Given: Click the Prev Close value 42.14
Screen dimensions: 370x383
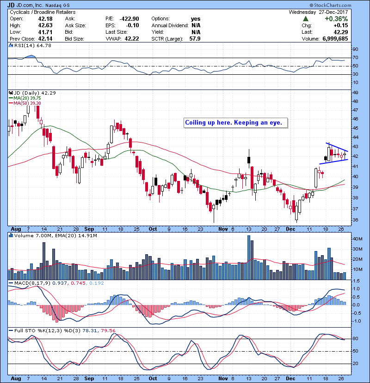Looking at the screenshot, I should (x=45, y=39).
